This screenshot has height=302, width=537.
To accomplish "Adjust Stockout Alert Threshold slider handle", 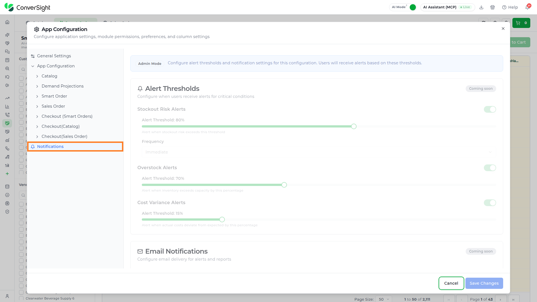I will (x=354, y=126).
